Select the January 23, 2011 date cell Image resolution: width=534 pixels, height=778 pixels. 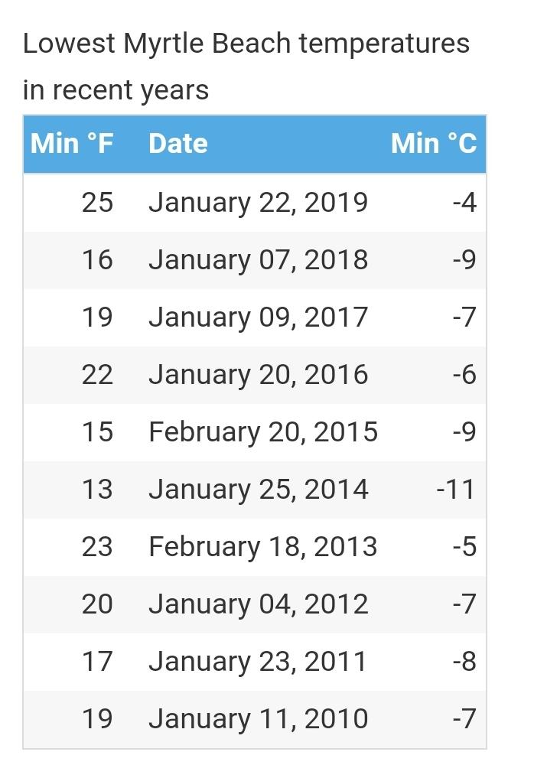[258, 662]
